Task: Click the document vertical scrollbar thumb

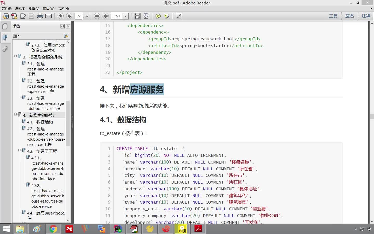Action: tap(372, 116)
